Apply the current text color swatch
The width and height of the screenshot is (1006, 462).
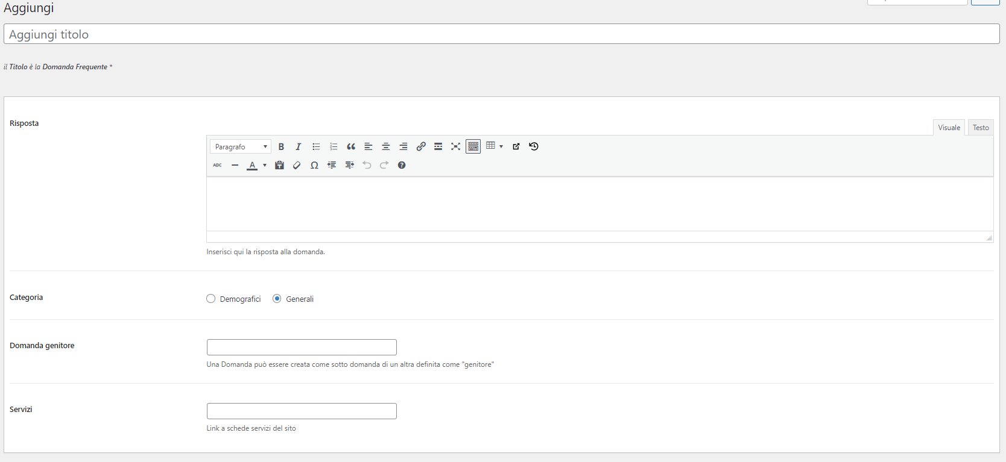252,165
